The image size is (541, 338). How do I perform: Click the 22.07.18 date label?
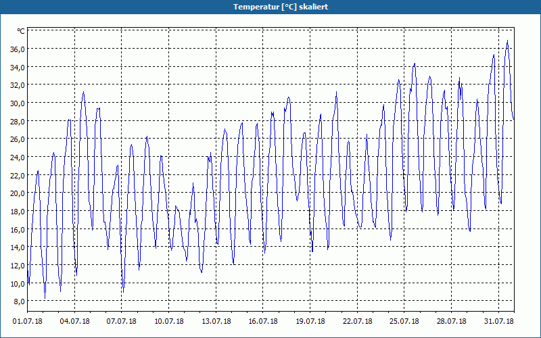[358, 321]
